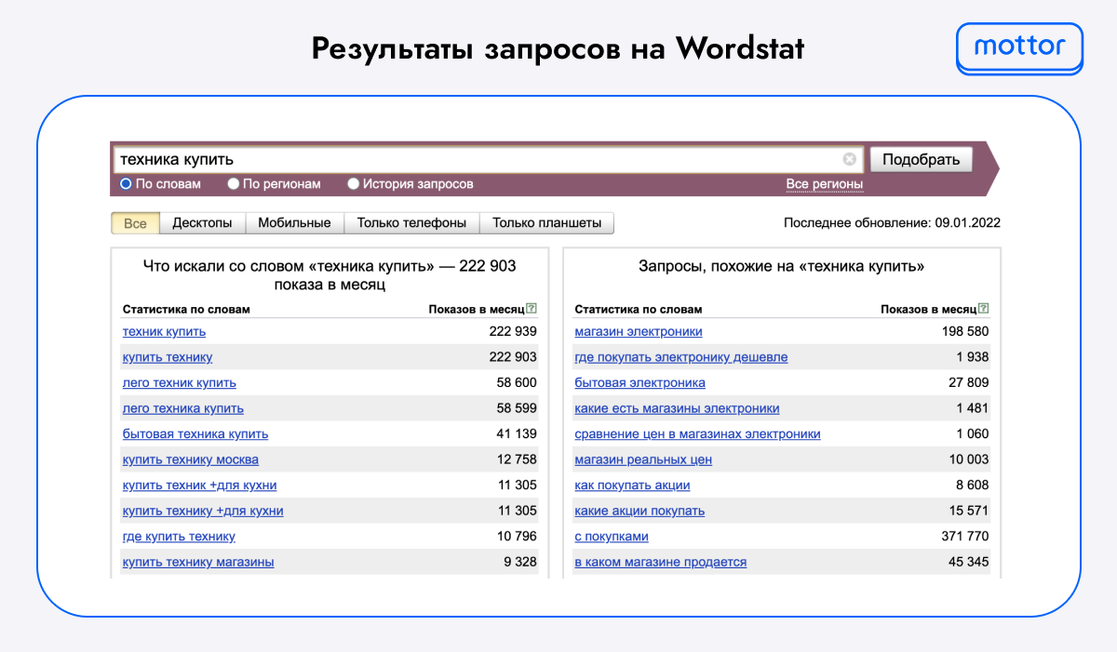Open the 'лего техник купить' link
This screenshot has height=652, width=1117.
180,383
